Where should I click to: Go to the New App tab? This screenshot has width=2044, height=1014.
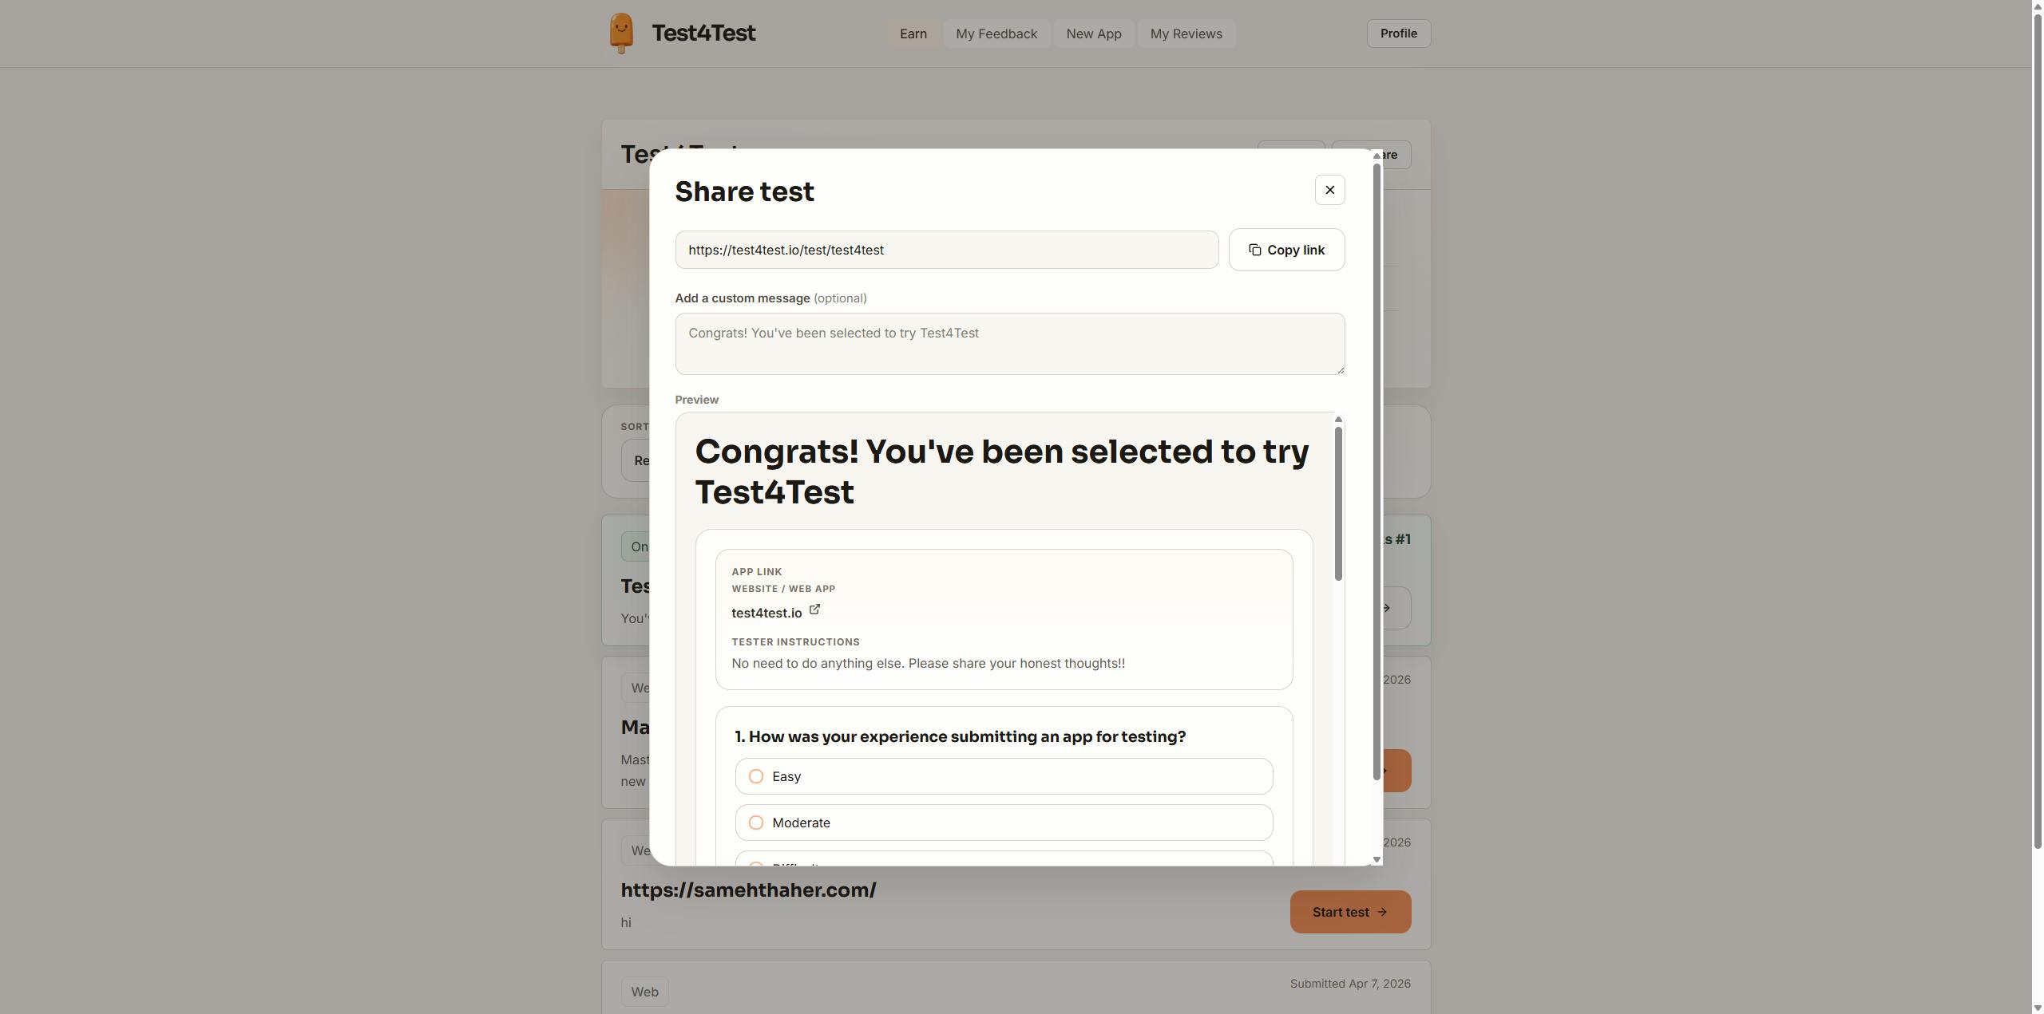click(x=1093, y=34)
